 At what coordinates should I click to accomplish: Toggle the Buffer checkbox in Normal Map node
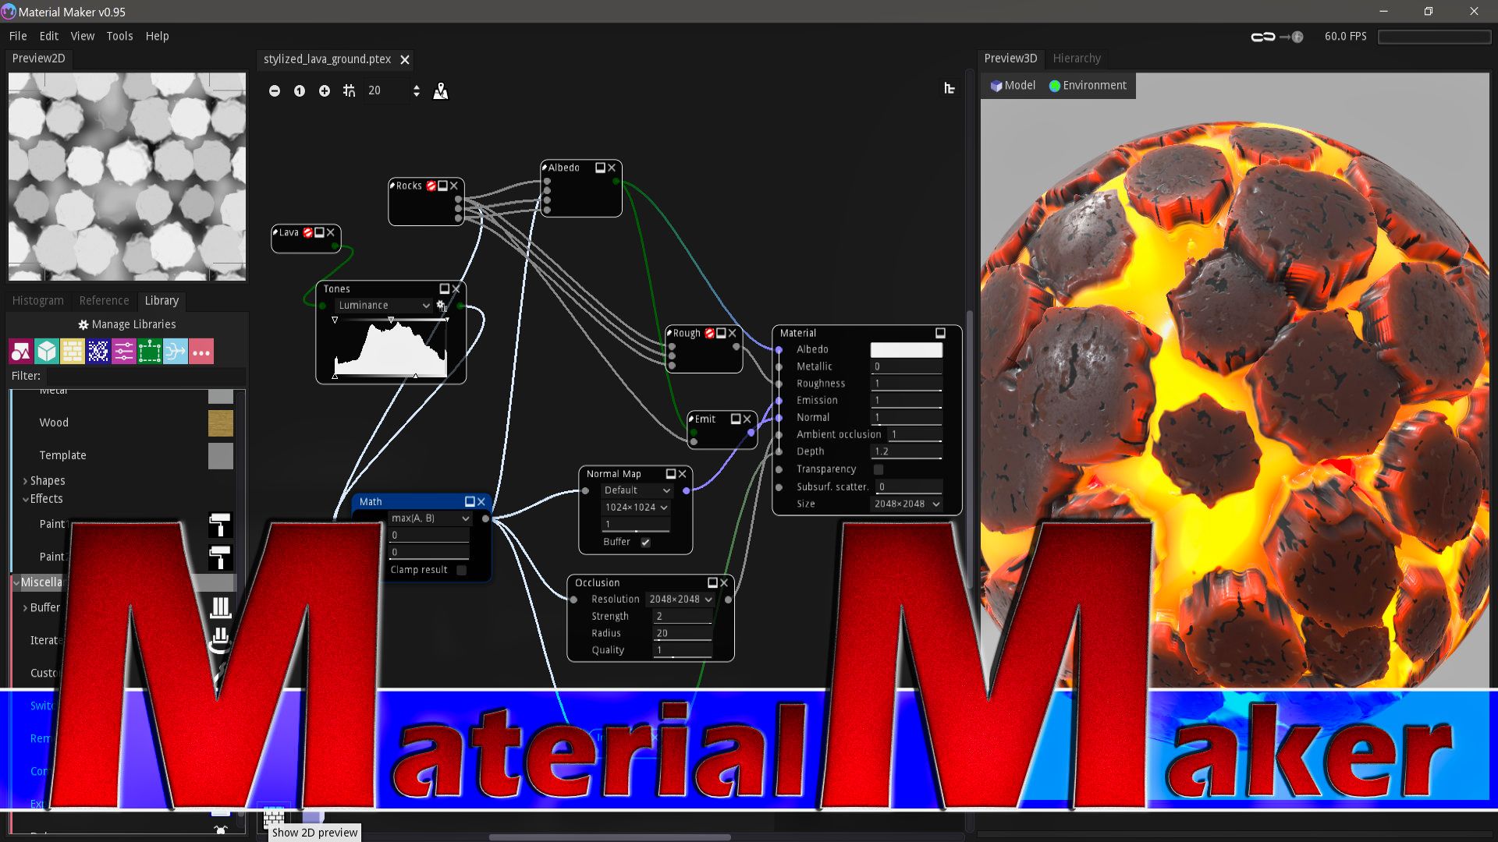click(645, 542)
